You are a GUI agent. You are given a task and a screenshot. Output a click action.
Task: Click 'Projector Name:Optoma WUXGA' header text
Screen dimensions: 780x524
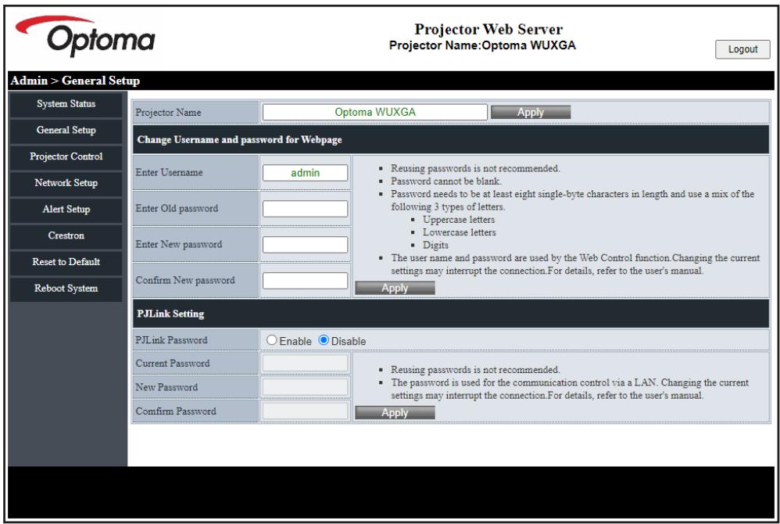(482, 45)
